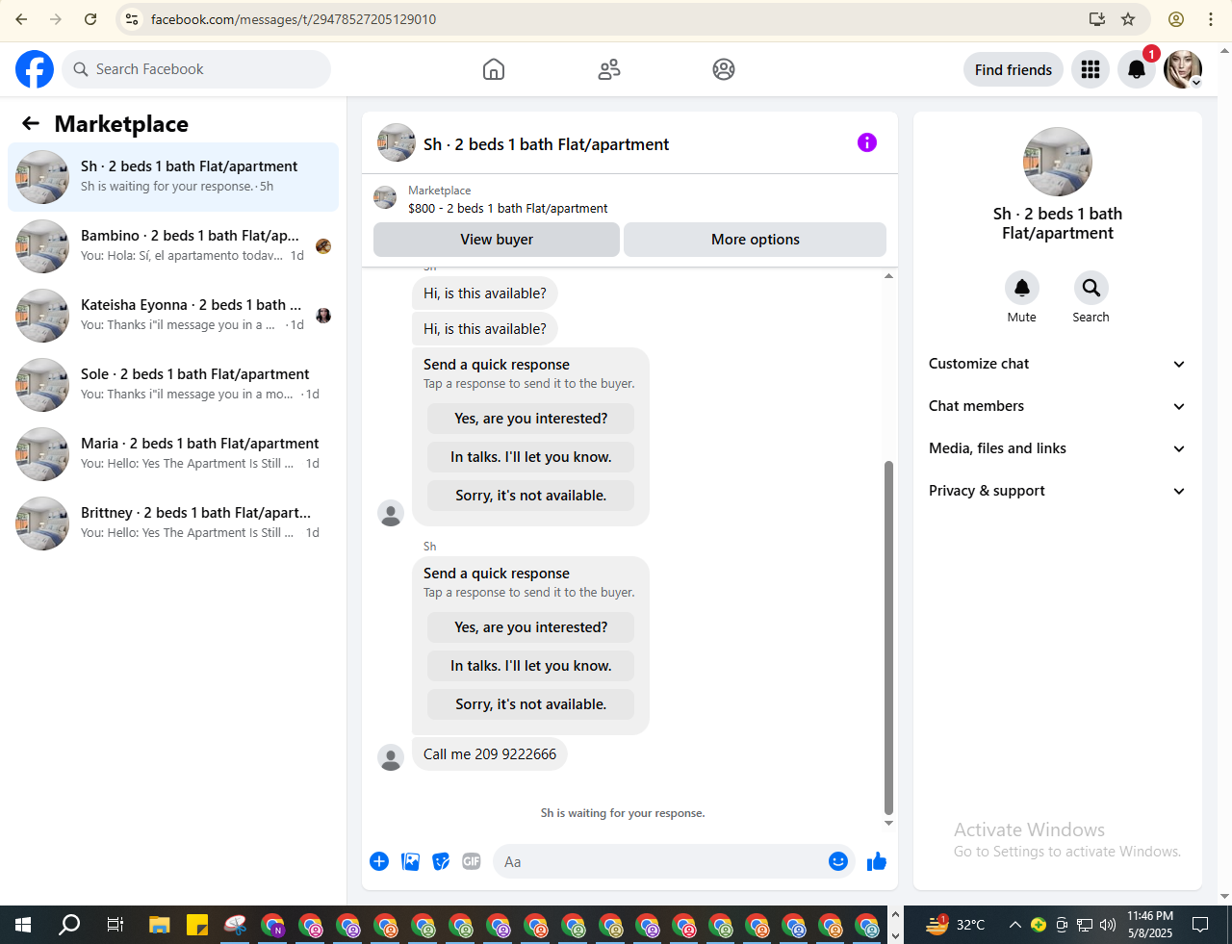Send the last 'In talks. I'll let you know.' reply
Image resolution: width=1232 pixels, height=944 pixels.
coord(531,666)
